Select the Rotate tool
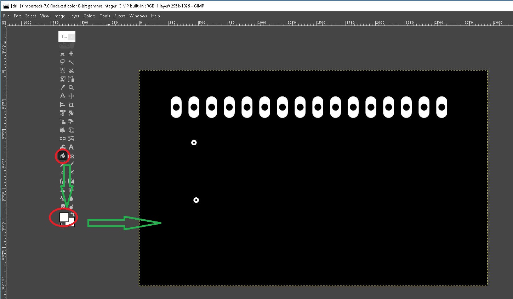Screen dimensions: 513x299 click(71, 113)
